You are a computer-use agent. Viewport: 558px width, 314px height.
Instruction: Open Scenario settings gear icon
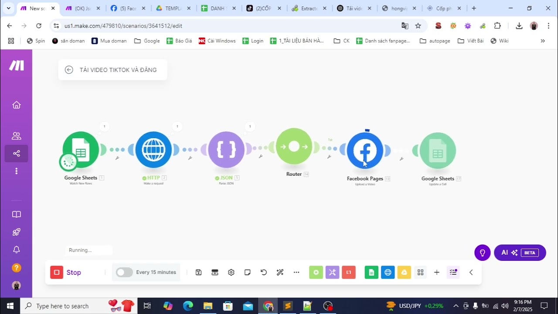[231, 272]
